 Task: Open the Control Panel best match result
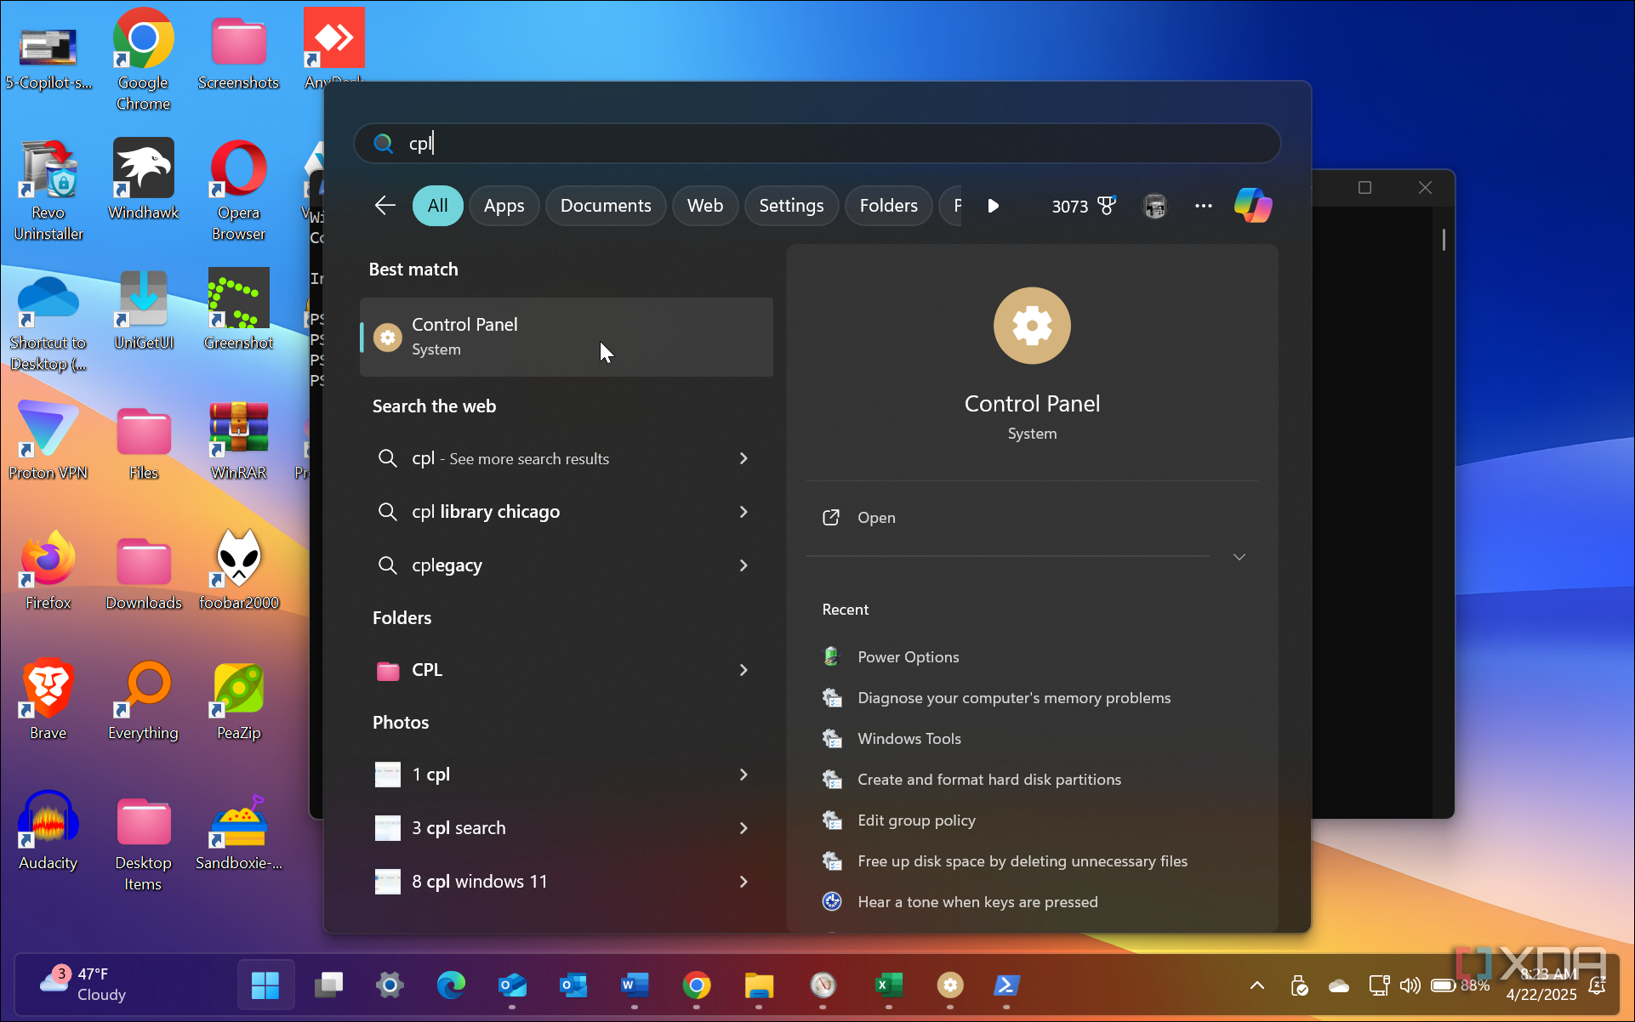(x=567, y=337)
